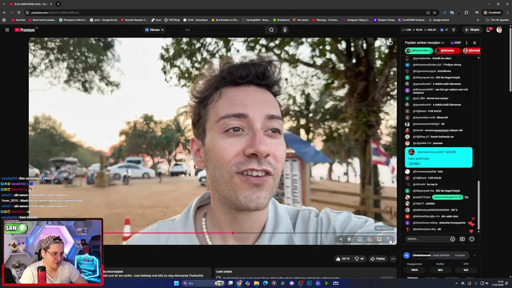Expand hidden bookmarks chevron

tap(478, 20)
